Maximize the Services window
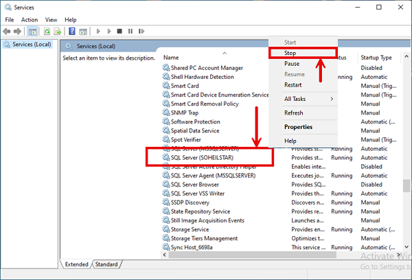 (378, 8)
